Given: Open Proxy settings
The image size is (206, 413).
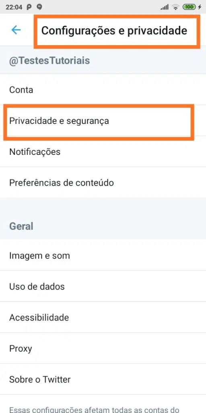Looking at the screenshot, I should click(x=103, y=348).
